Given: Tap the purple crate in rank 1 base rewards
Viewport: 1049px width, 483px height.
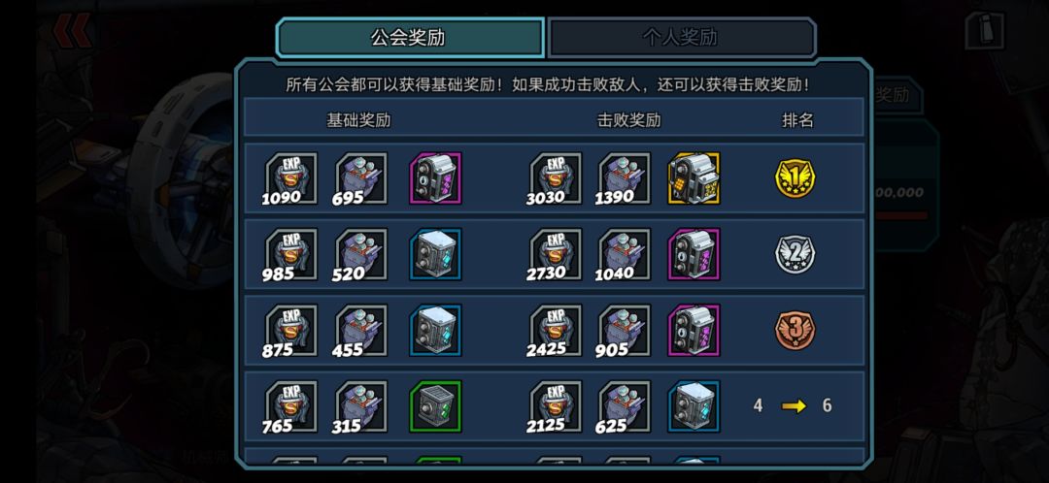Looking at the screenshot, I should click(x=435, y=178).
